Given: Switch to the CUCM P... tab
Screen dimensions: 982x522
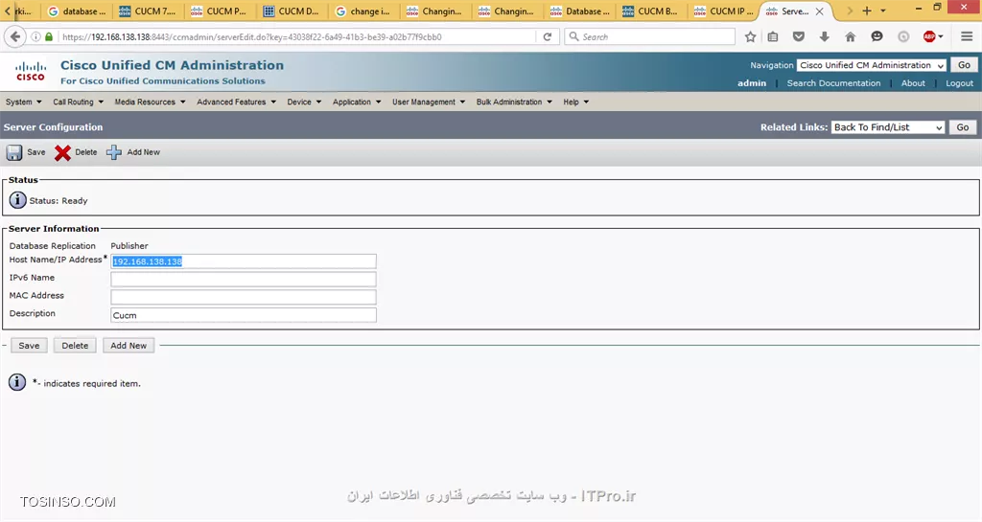Looking at the screenshot, I should (220, 11).
